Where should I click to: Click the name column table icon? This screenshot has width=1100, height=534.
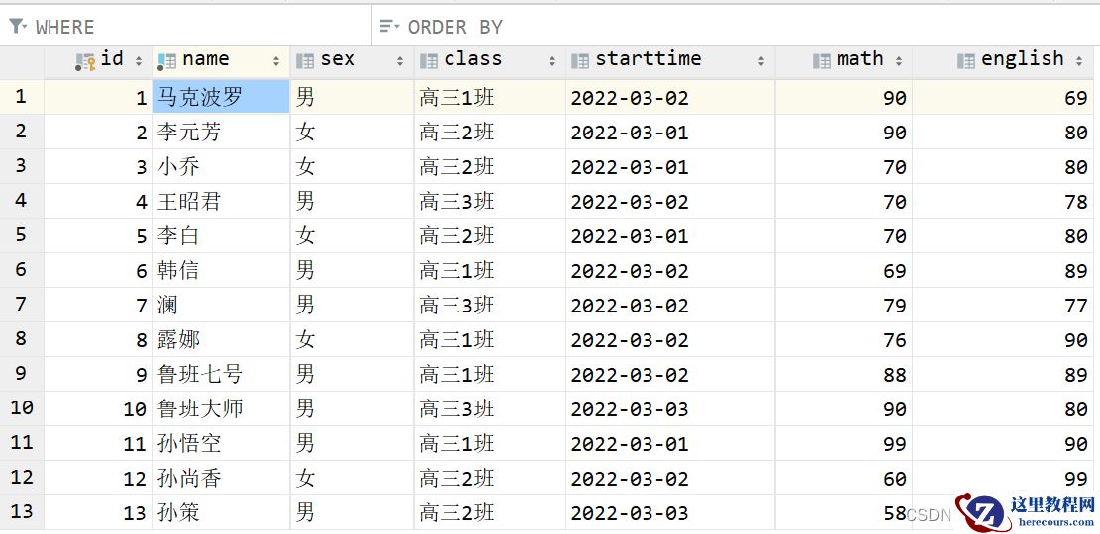click(x=166, y=60)
